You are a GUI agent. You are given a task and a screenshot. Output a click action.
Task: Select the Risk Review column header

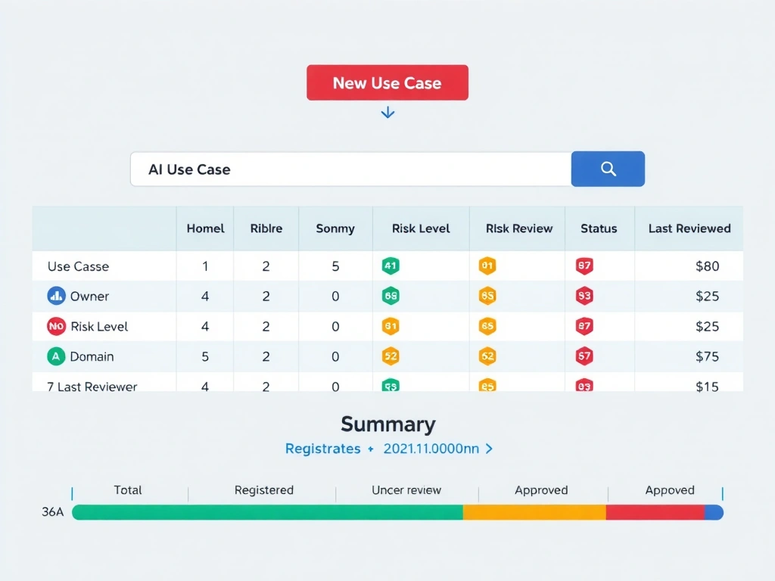[x=519, y=228]
